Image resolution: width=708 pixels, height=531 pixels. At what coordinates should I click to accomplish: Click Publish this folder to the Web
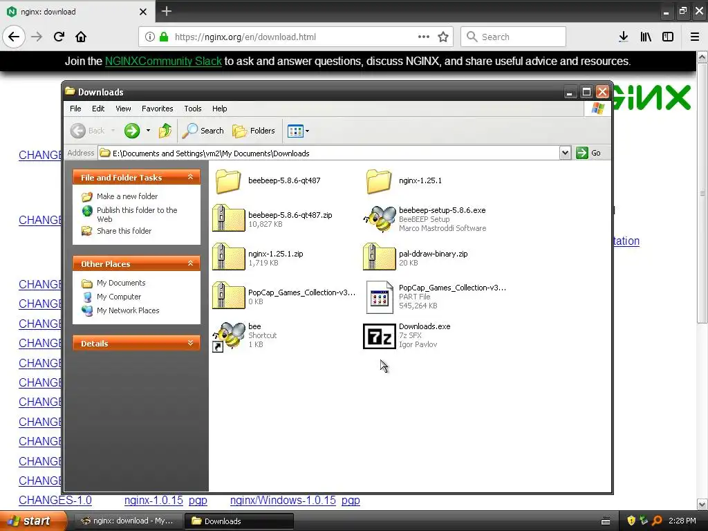pos(137,214)
